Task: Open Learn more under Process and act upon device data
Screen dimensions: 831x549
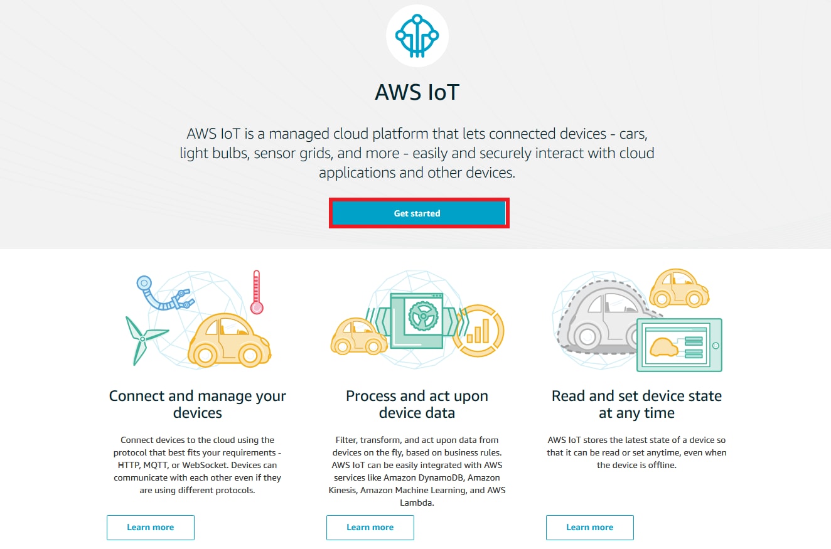Action: pyautogui.click(x=370, y=528)
